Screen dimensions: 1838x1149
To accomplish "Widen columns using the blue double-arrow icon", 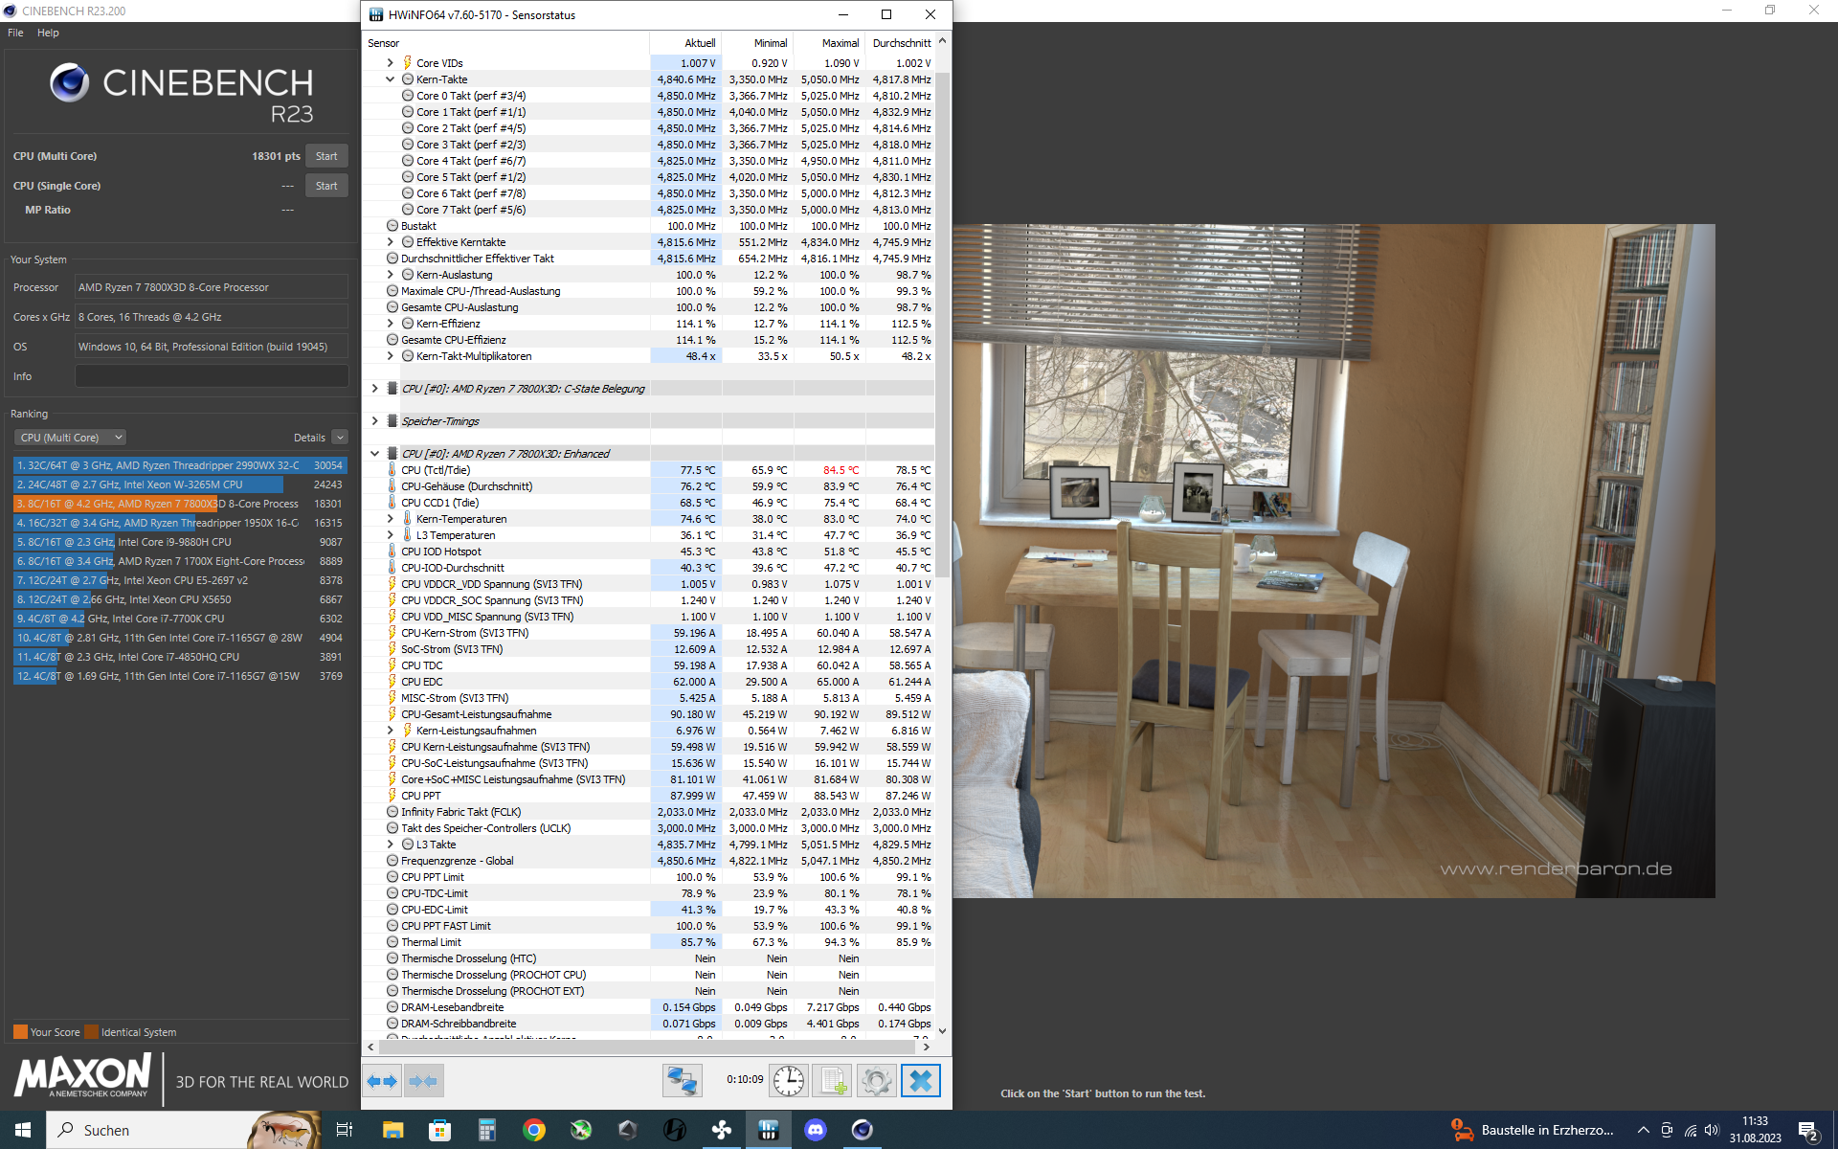I will (381, 1080).
